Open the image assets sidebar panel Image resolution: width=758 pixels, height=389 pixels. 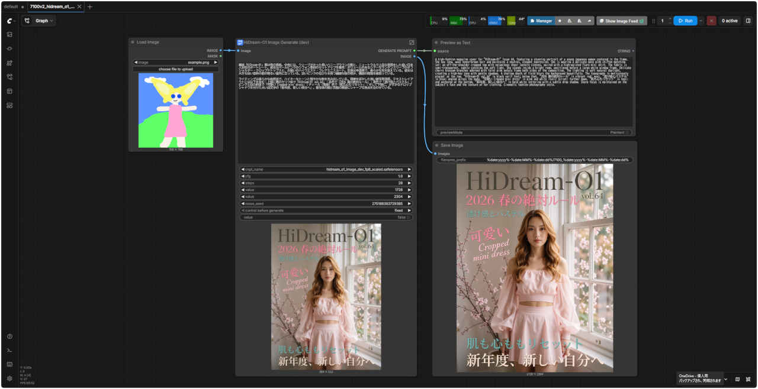coord(9,34)
